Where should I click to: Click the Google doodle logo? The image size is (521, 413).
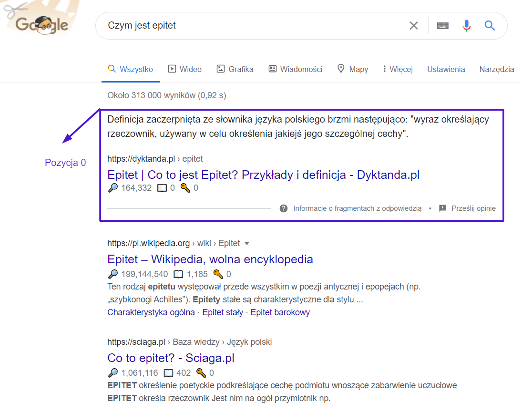(x=42, y=25)
